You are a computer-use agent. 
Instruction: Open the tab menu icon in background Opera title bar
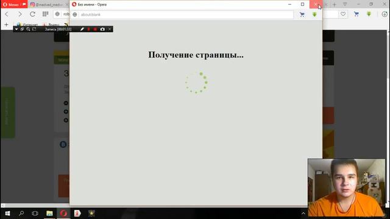click(345, 4)
